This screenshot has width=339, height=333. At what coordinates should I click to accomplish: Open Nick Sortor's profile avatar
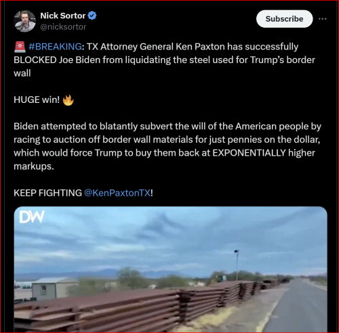coord(24,21)
